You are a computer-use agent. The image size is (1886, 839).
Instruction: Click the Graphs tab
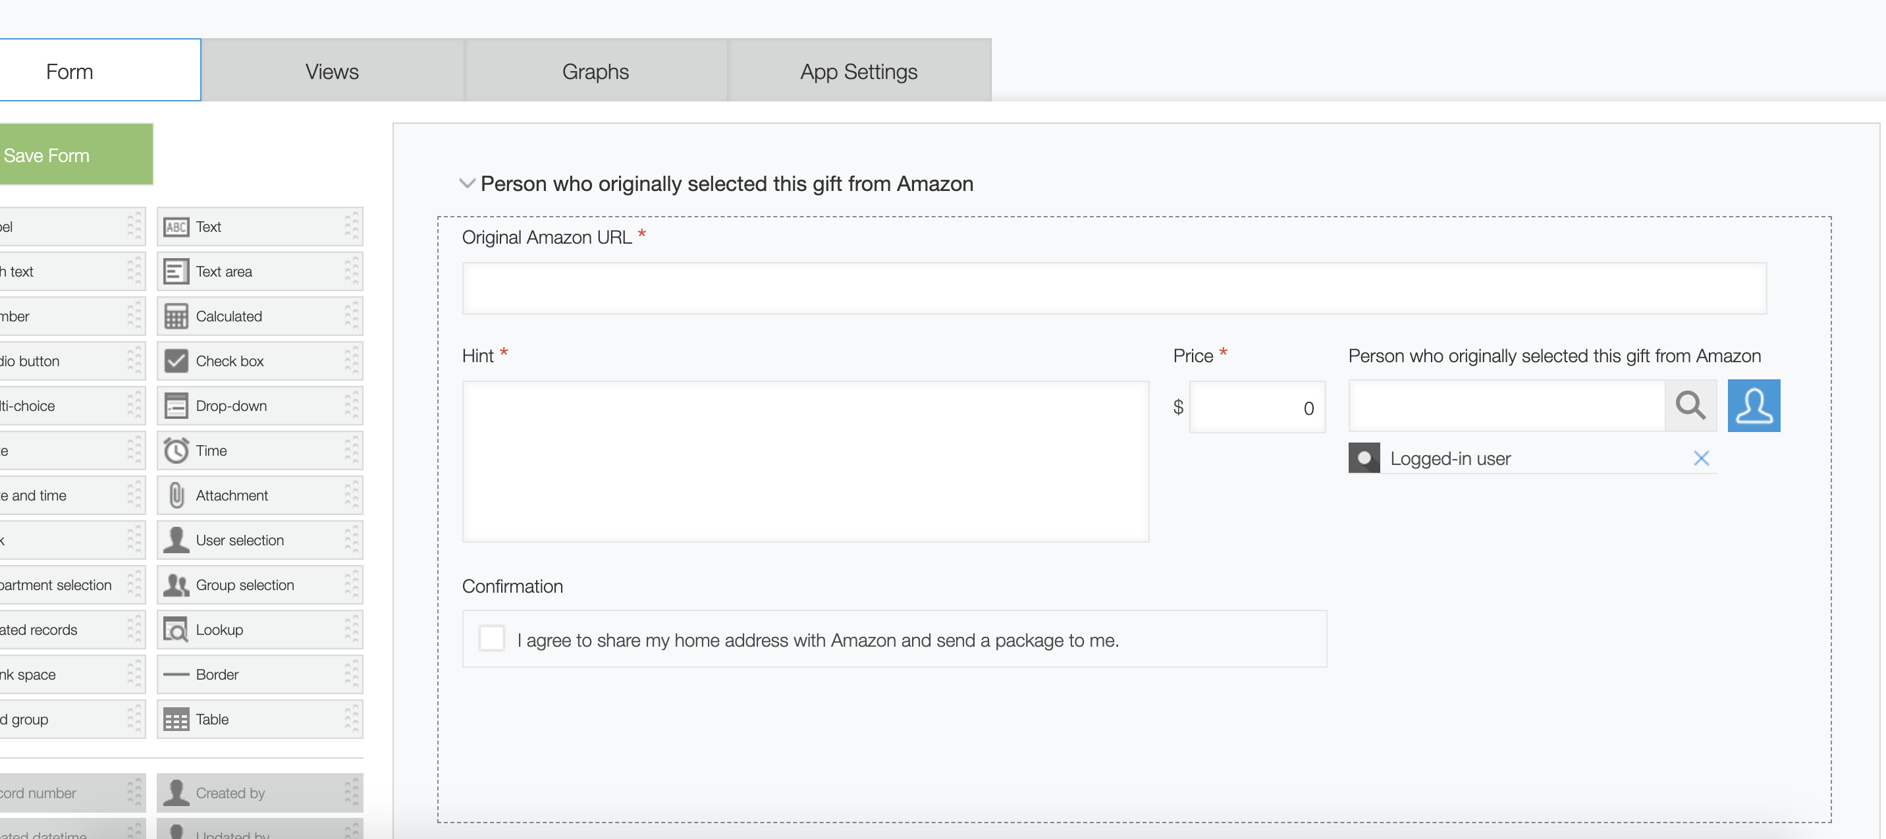[x=595, y=71]
